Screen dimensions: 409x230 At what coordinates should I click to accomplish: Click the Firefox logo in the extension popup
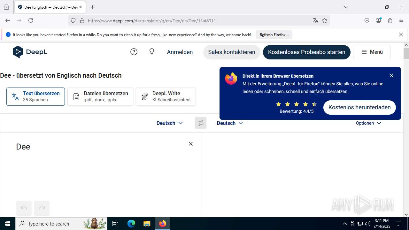coord(231,79)
